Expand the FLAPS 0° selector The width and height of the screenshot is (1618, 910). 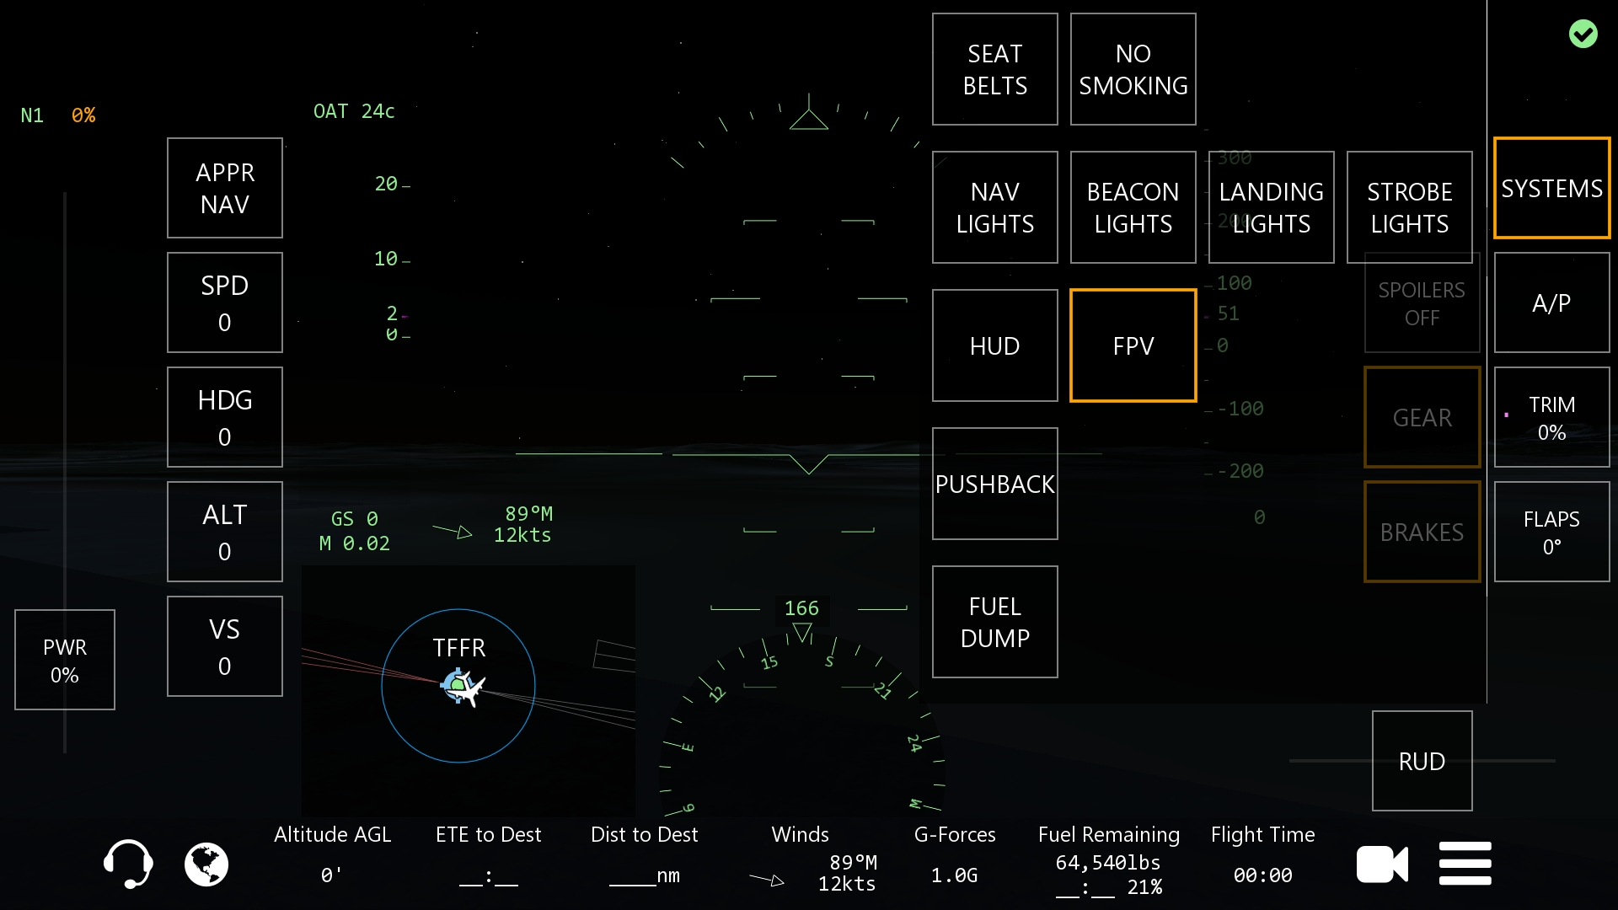pyautogui.click(x=1551, y=532)
